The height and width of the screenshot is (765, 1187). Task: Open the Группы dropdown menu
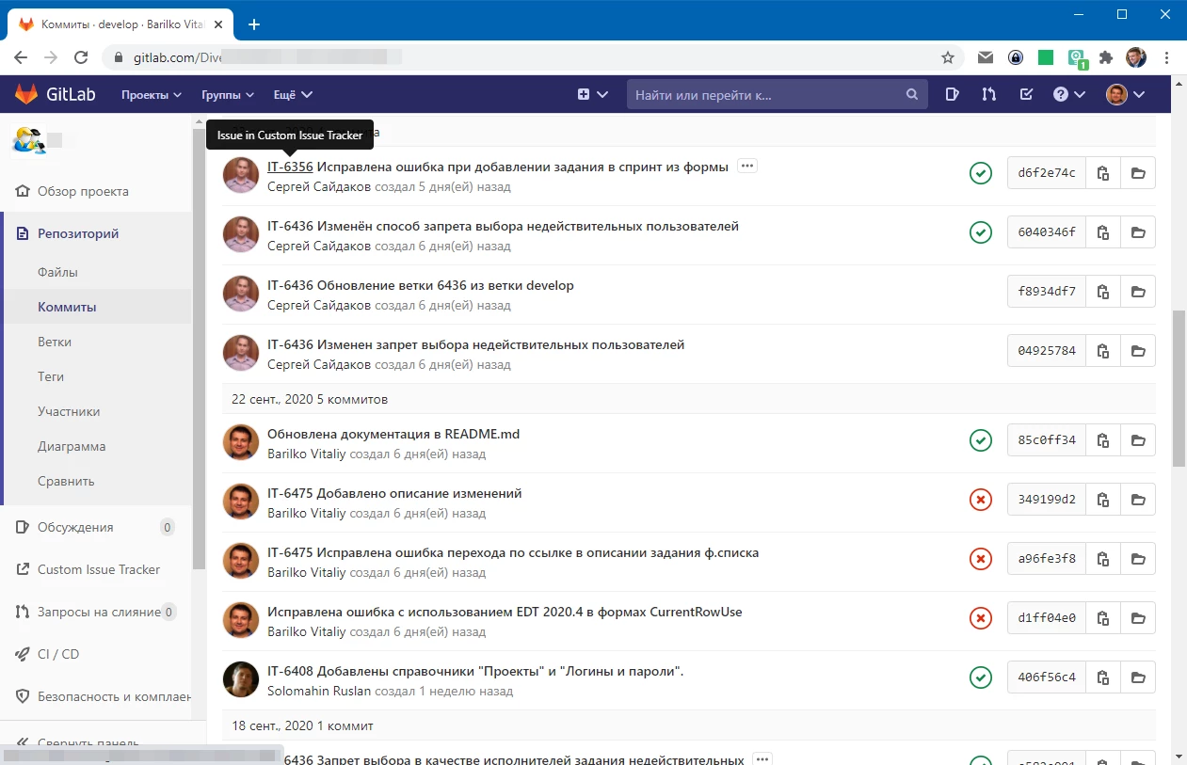[x=228, y=95]
